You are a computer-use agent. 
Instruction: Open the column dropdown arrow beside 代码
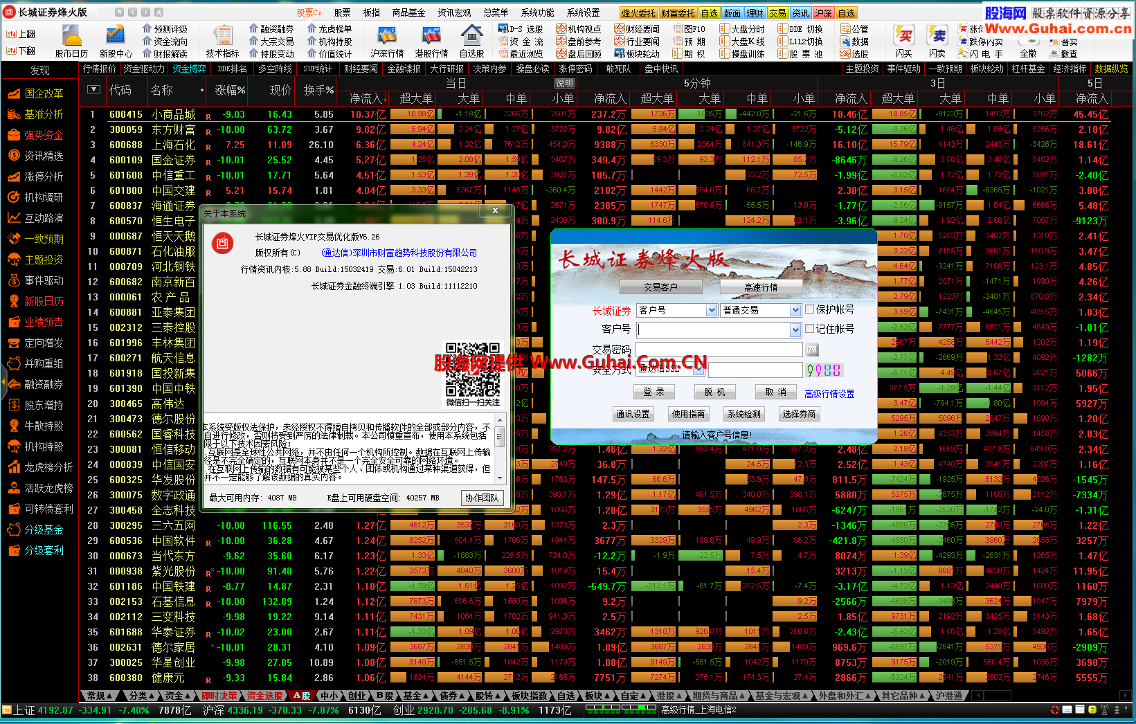[x=94, y=89]
